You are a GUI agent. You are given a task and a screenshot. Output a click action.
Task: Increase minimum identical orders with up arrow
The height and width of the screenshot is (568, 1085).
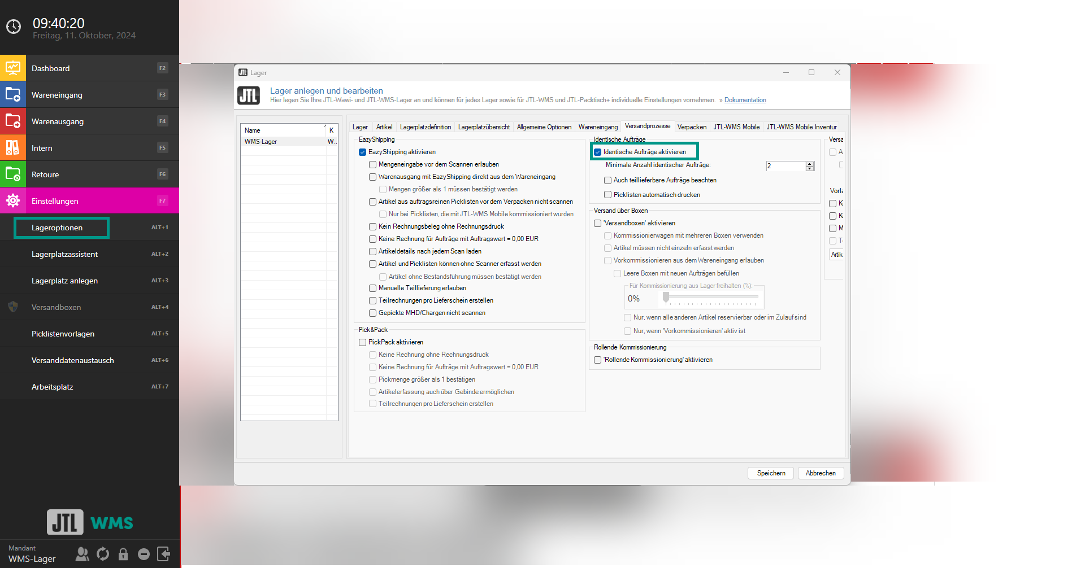coord(810,164)
